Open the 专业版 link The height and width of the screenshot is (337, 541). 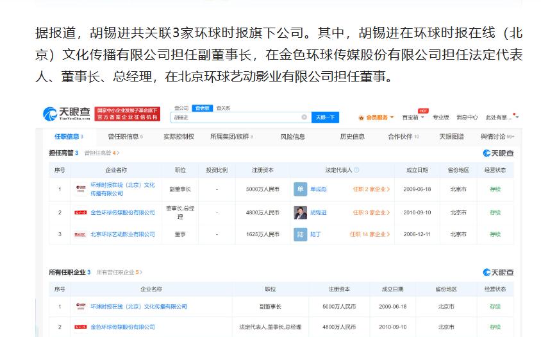point(441,117)
